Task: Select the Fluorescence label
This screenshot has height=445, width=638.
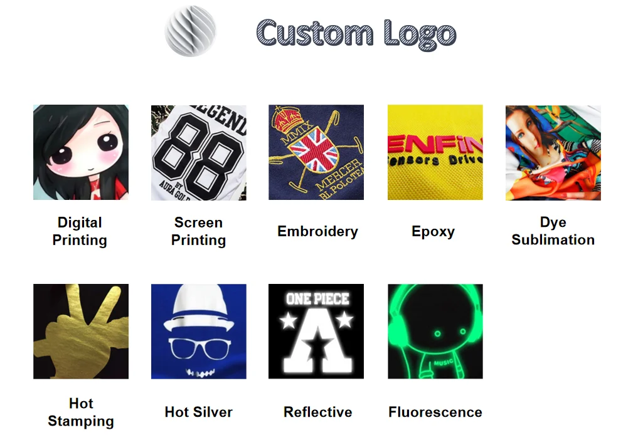Action: pyautogui.click(x=435, y=412)
